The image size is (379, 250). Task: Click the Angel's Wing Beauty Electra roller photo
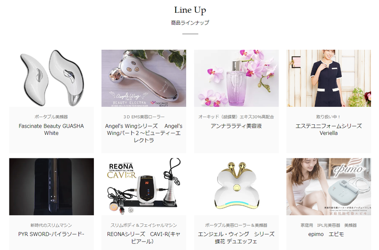144,78
